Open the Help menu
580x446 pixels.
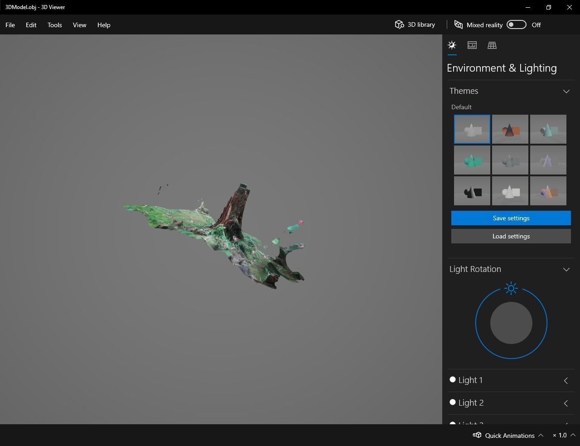104,25
